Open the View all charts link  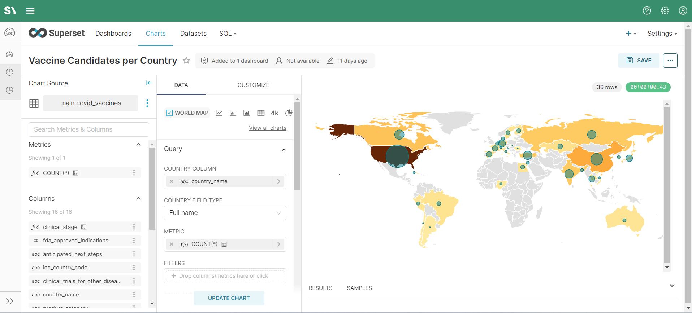(267, 128)
